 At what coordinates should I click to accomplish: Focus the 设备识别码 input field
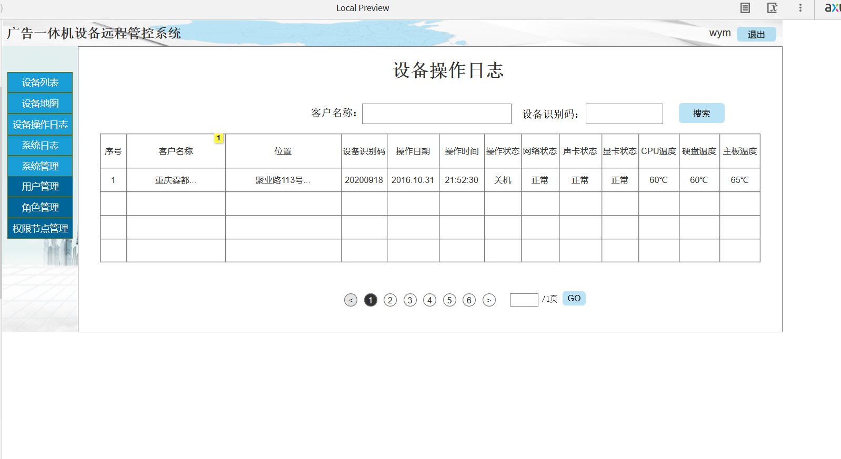(x=624, y=114)
